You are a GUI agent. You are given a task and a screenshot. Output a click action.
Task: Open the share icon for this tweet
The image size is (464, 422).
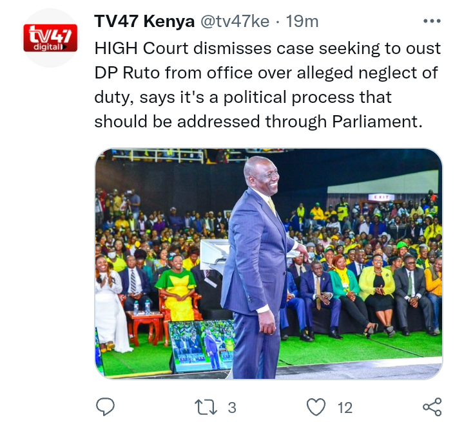[432, 407]
